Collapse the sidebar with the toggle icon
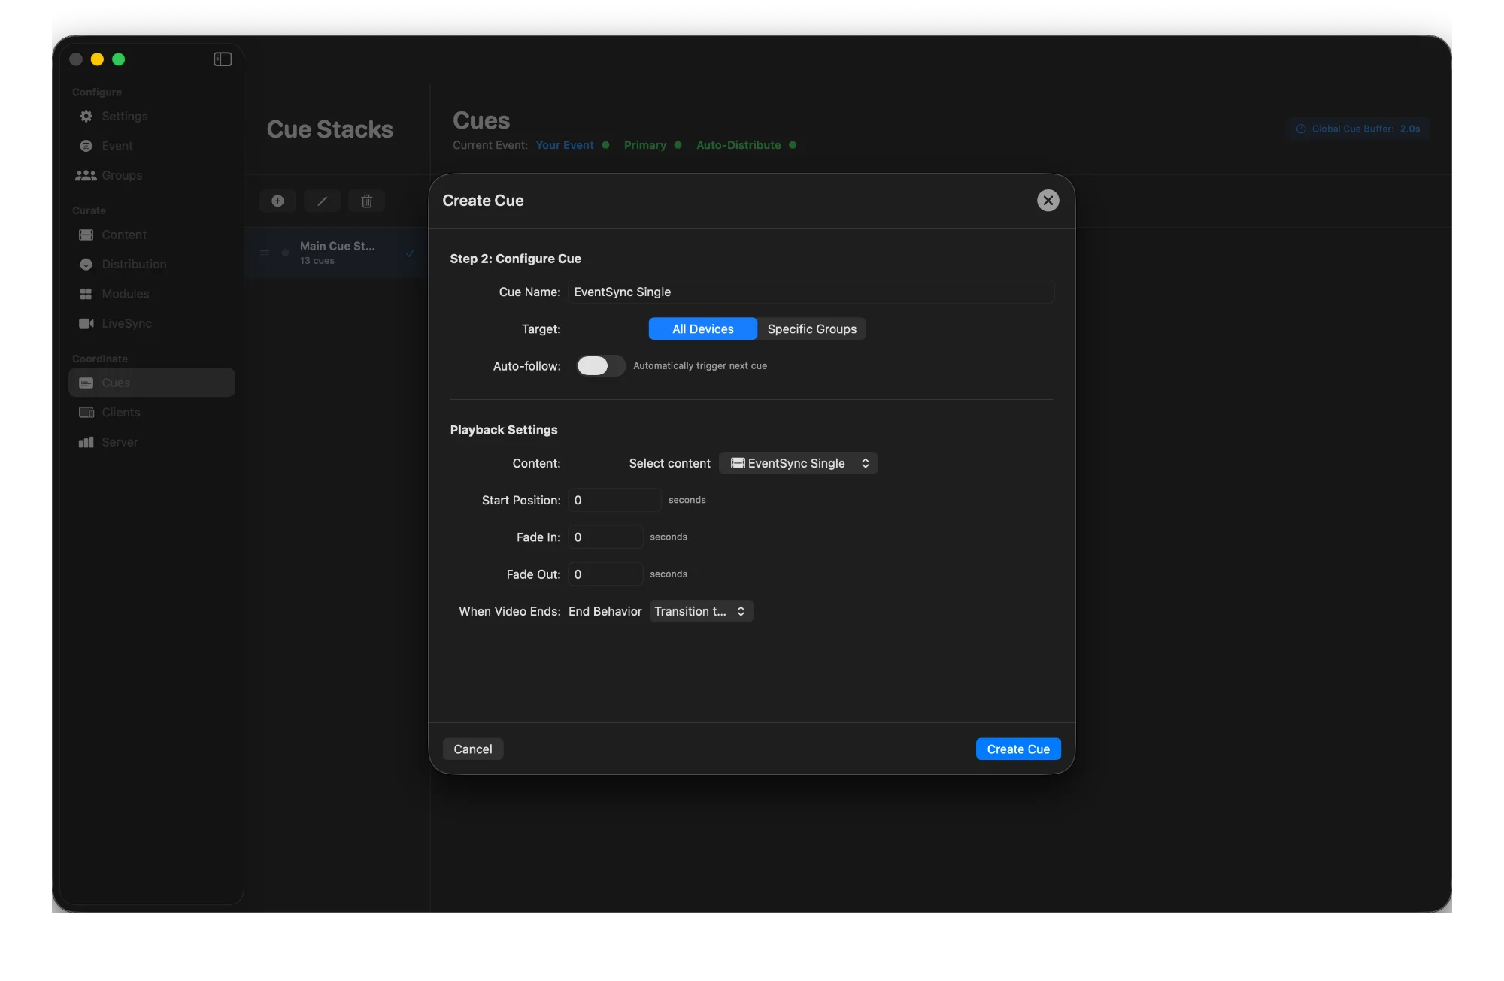Viewport: 1504px width, 981px height. (x=223, y=59)
